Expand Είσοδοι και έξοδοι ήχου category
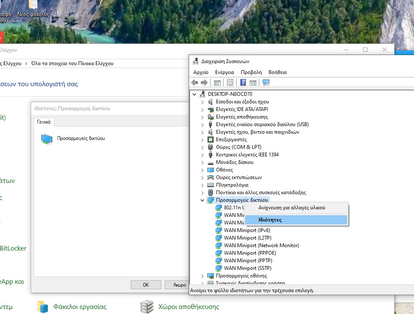This screenshot has width=414, height=314. pos(203,102)
